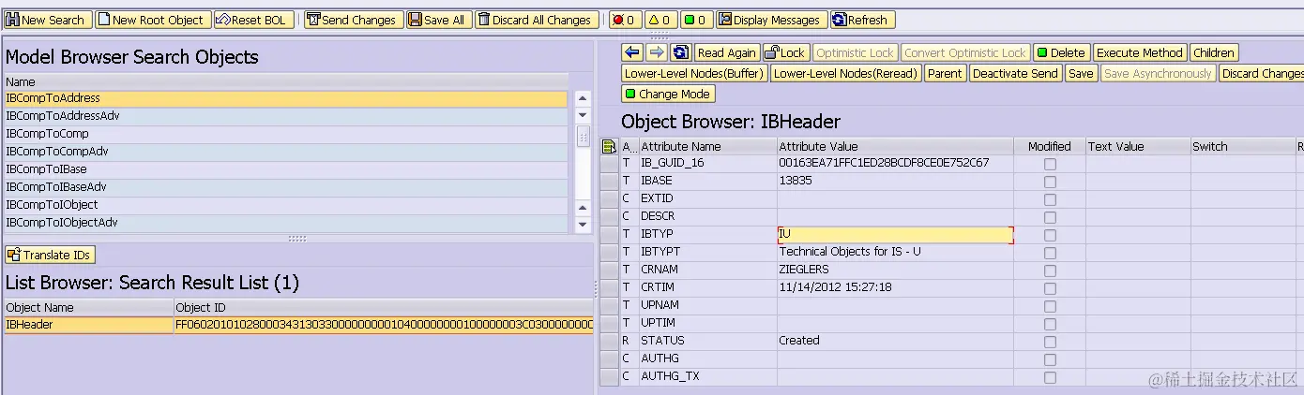Click the Attribute Name column header
This screenshot has height=395, width=1304.
(707, 146)
